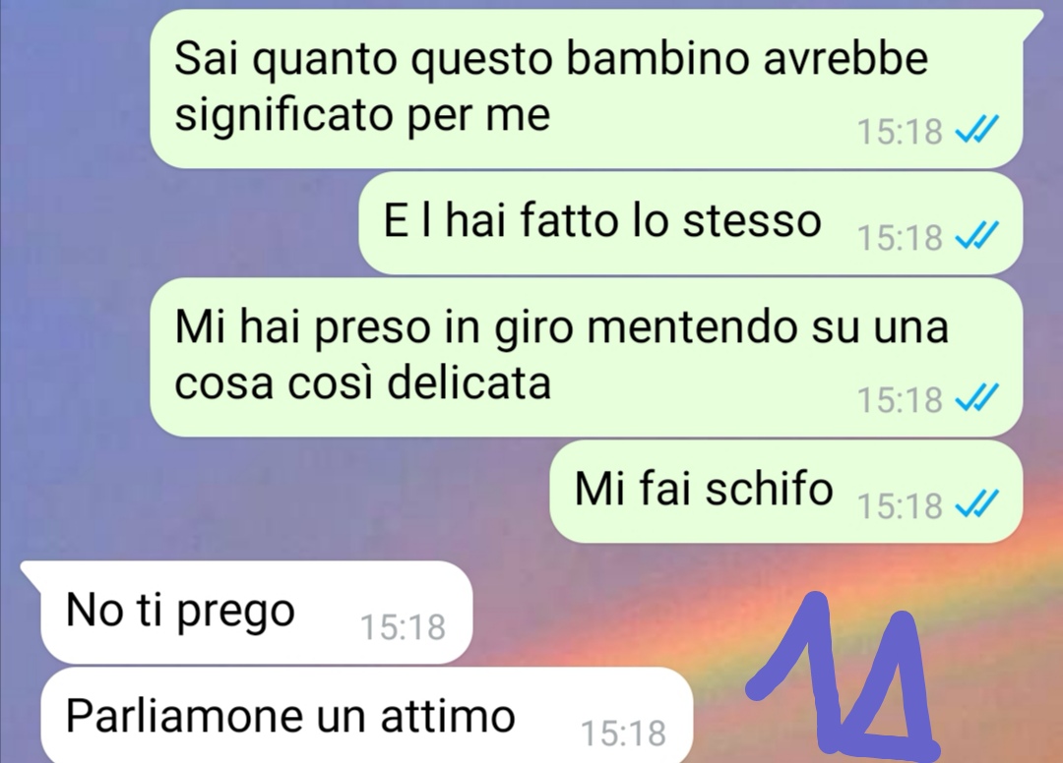Select the message 'Mi hai preso in giro mentendo'
The image size is (1063, 763).
click(x=587, y=357)
